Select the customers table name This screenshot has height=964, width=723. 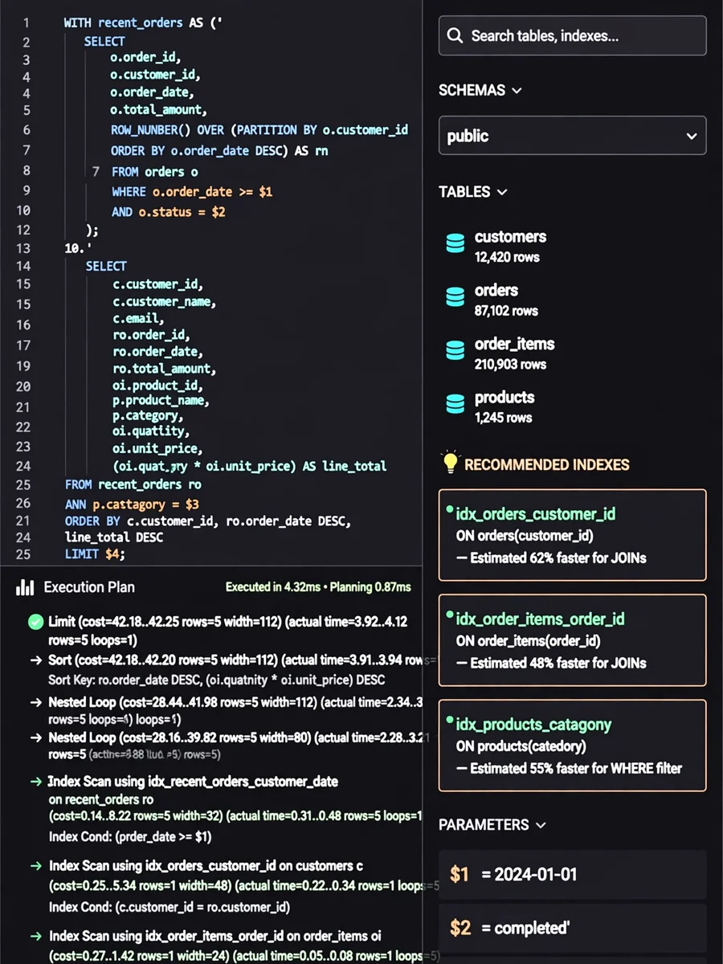(x=510, y=237)
